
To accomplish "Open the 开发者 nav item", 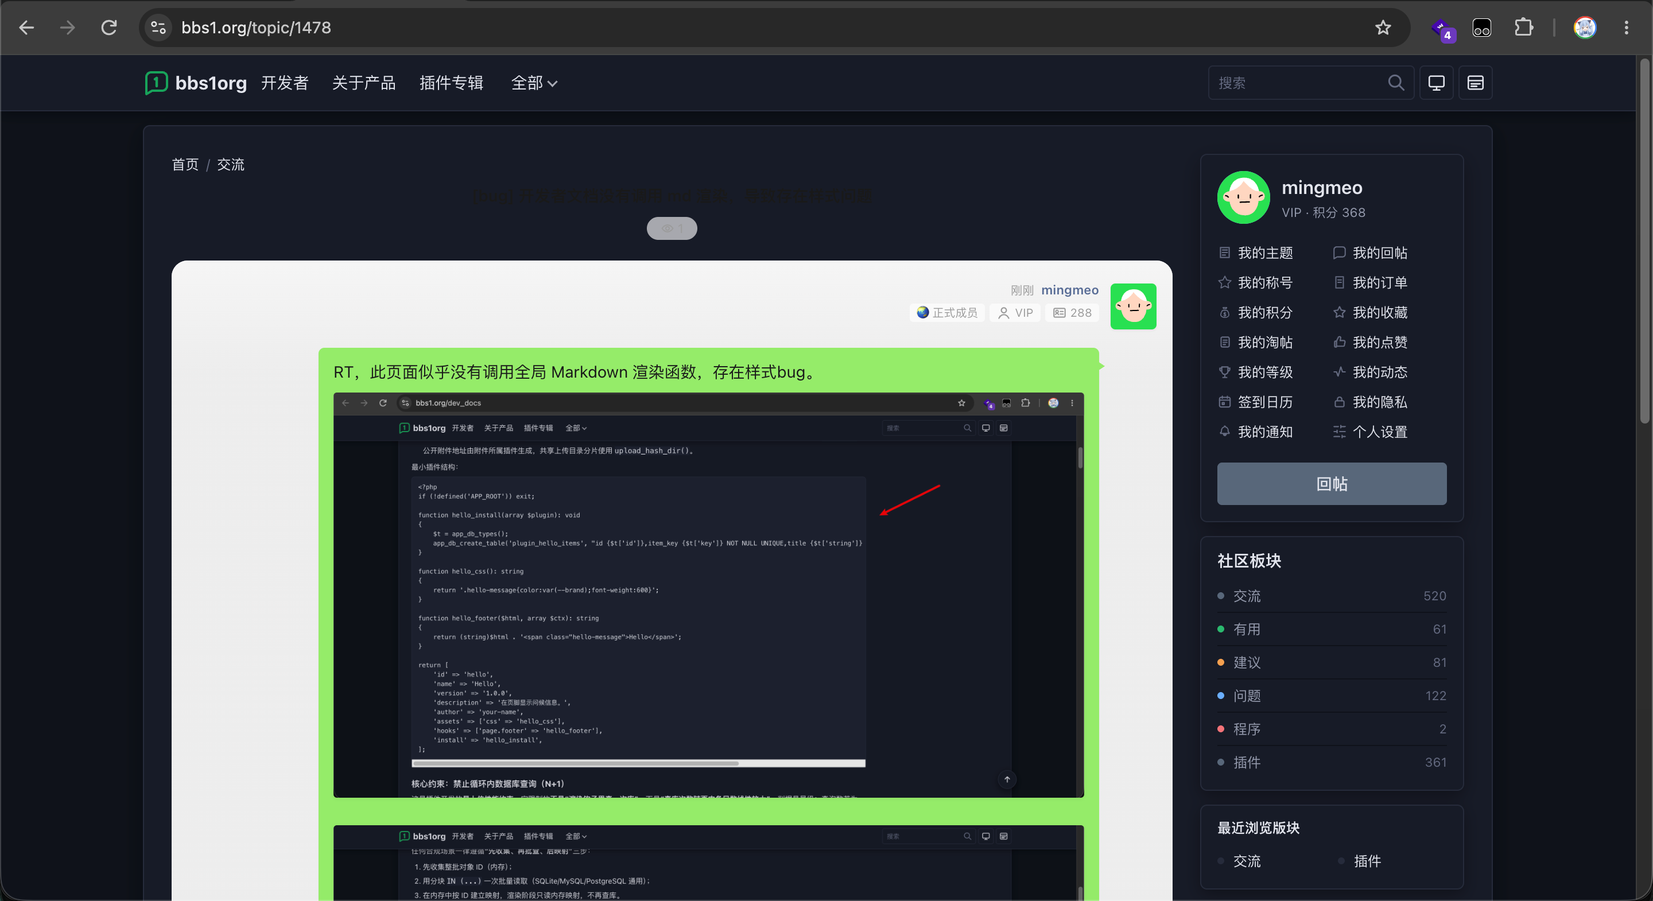I will (x=285, y=83).
